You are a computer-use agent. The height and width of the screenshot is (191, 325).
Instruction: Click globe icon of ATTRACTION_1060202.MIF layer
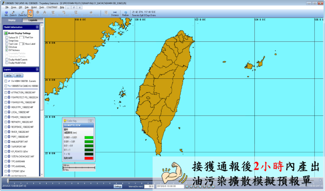pyautogui.click(x=9, y=92)
